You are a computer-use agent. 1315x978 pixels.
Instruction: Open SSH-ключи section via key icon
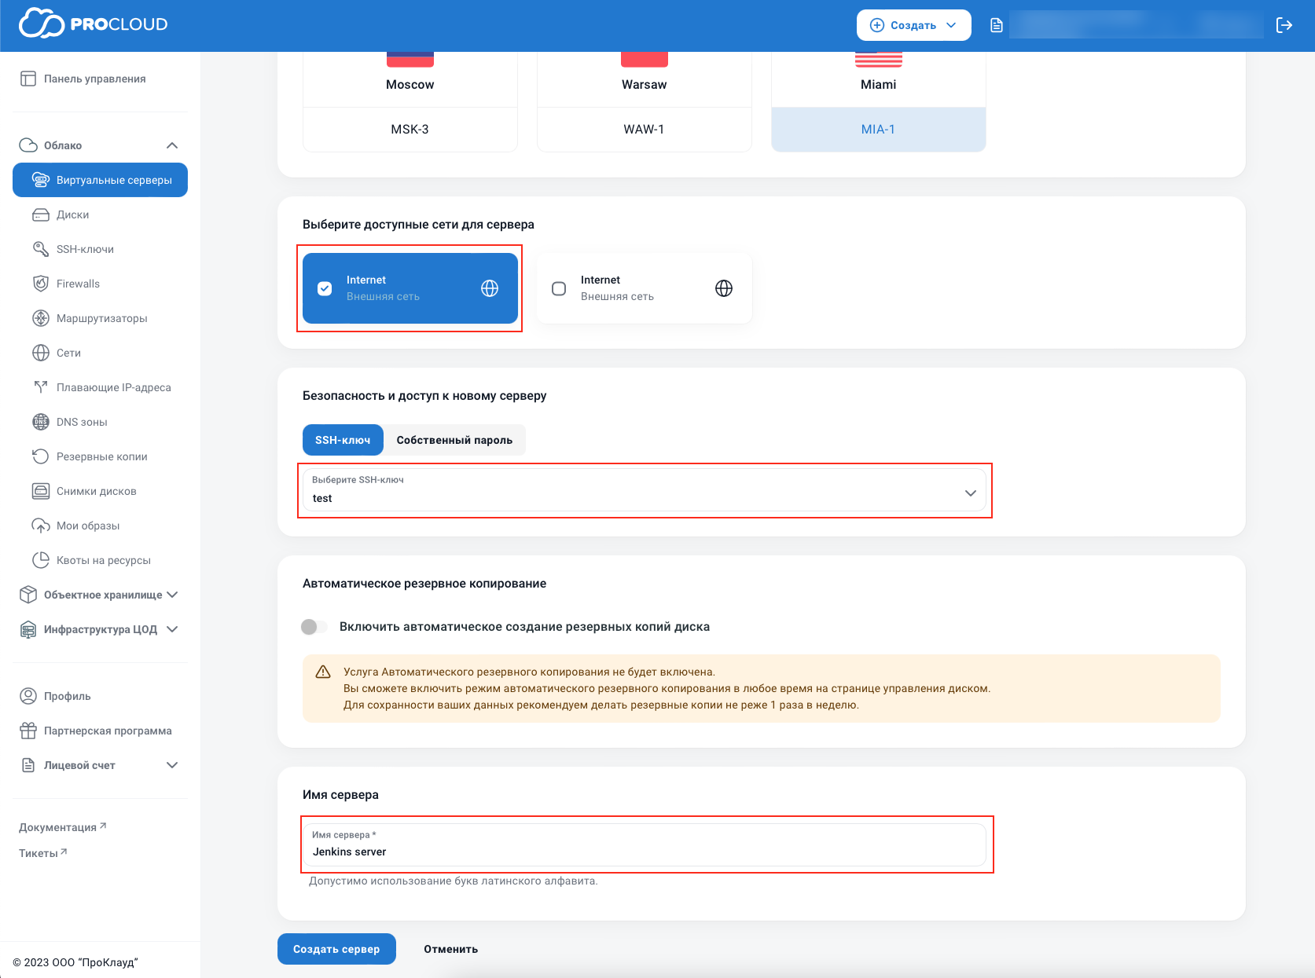40,249
